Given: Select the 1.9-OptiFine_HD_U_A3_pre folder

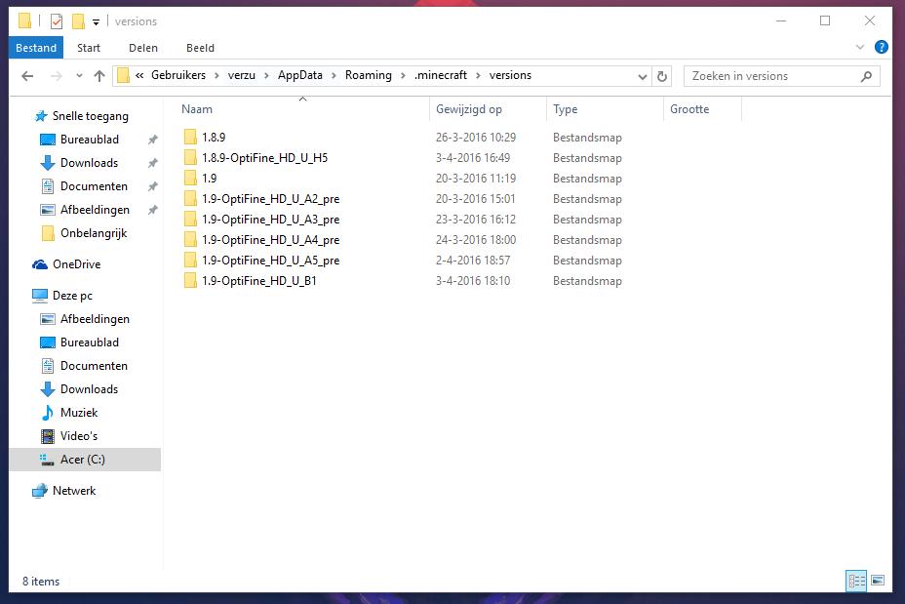Looking at the screenshot, I should 271,220.
